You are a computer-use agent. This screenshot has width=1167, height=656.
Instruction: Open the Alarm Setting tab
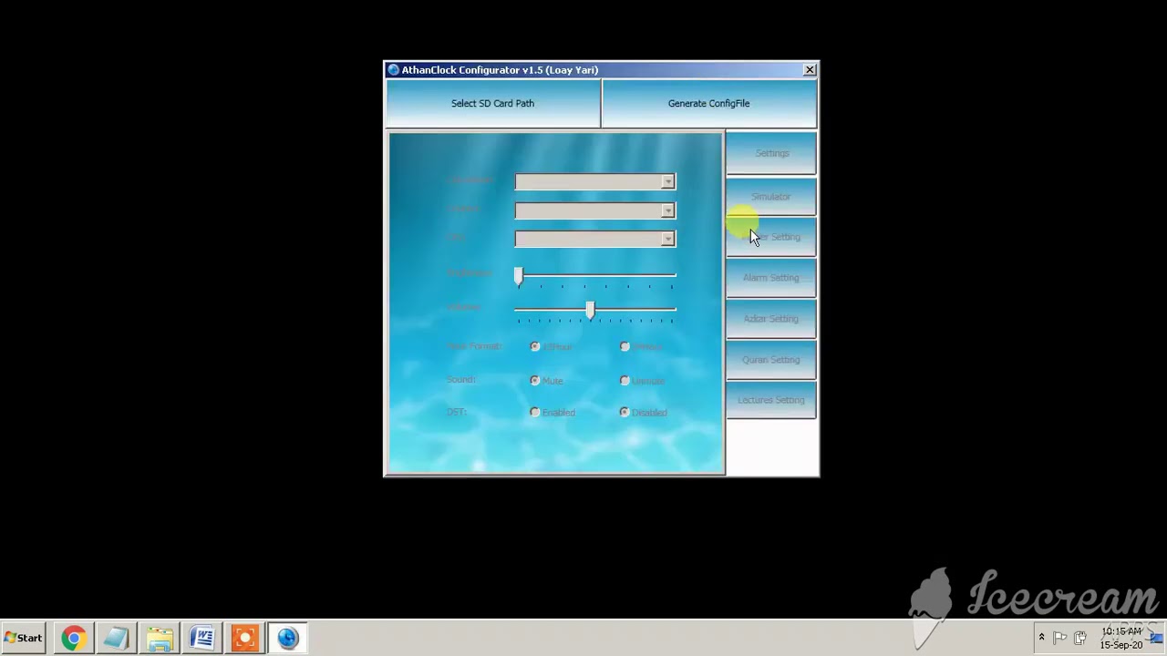(x=771, y=277)
